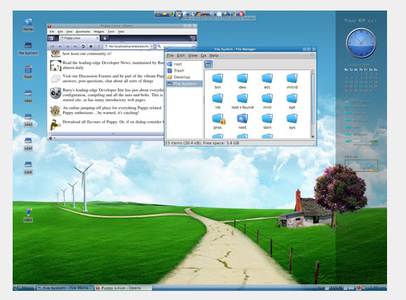Open the lost+found folder
The image size is (406, 300).
(x=242, y=102)
